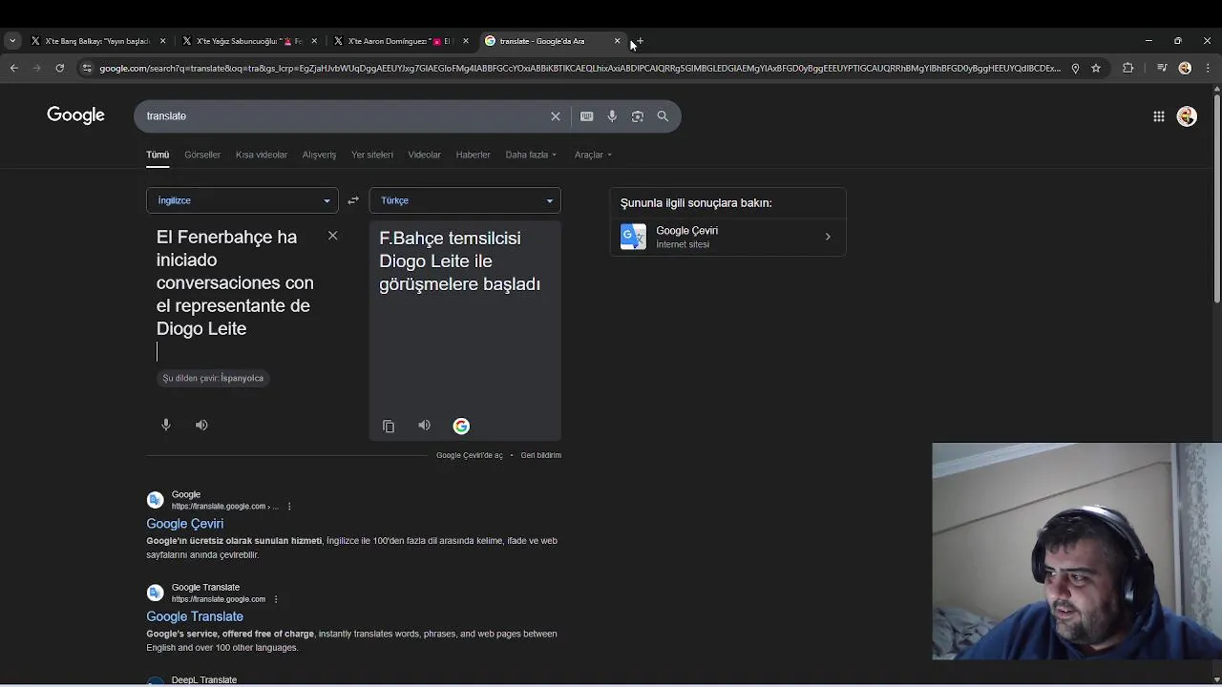Image resolution: width=1222 pixels, height=687 pixels.
Task: Open the Google Translate result link
Action: pos(195,616)
